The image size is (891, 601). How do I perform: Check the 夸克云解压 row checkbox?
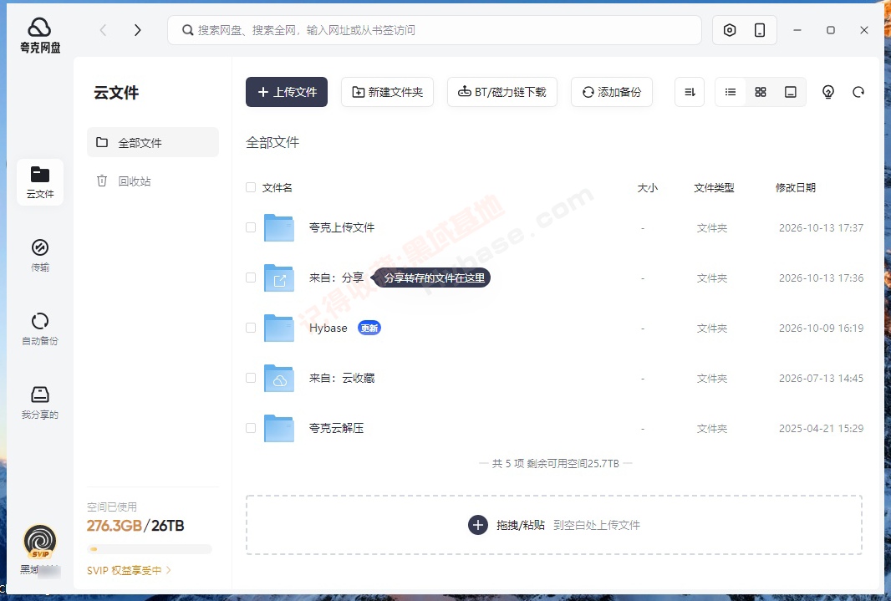point(251,428)
